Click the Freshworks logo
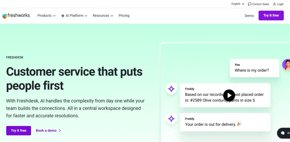290x142 pixels. point(16,16)
